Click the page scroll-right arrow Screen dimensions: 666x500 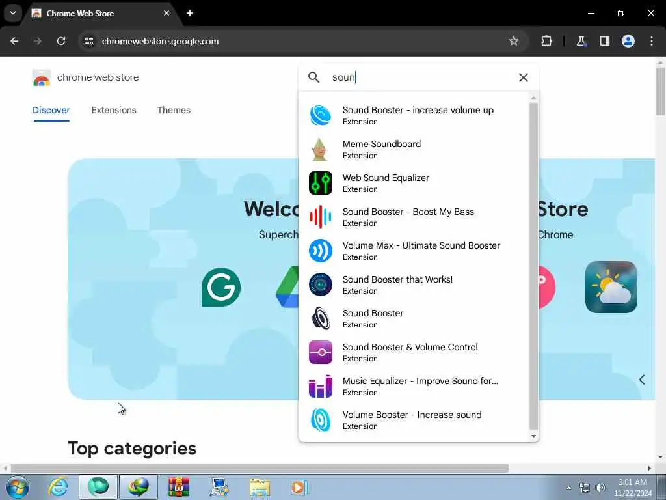coord(650,468)
